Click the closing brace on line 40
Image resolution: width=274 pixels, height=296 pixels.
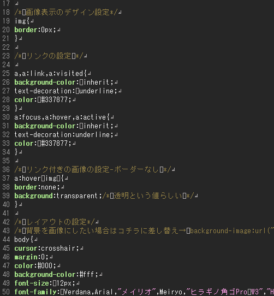(x=16, y=205)
